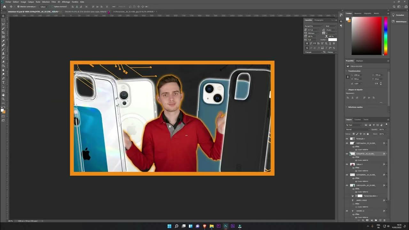Switch to the Réglages tab
Image resolution: width=409 pixels, height=230 pixels.
coord(360,61)
